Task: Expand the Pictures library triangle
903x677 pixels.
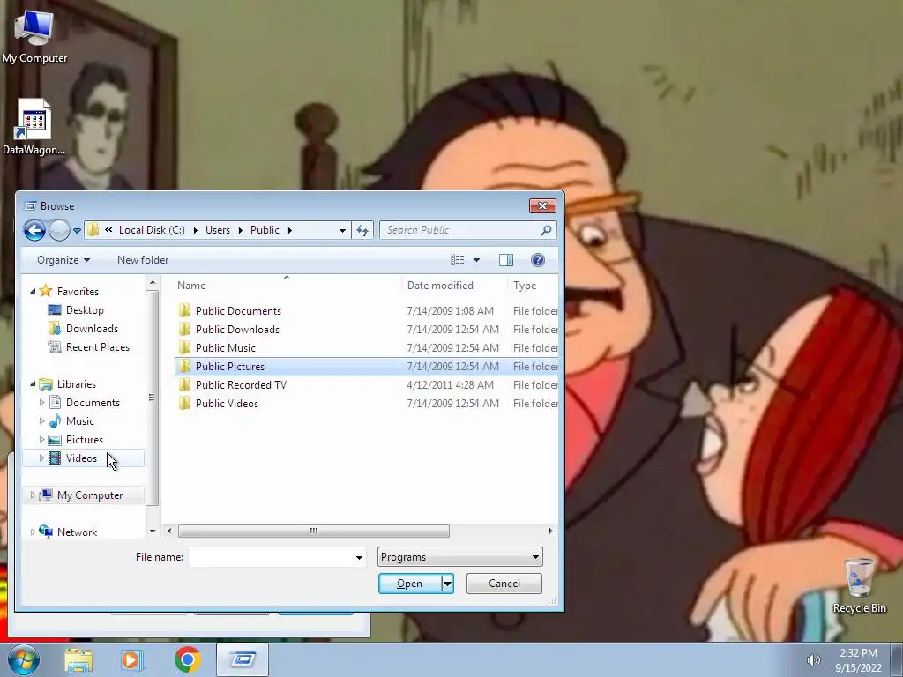Action: point(41,440)
